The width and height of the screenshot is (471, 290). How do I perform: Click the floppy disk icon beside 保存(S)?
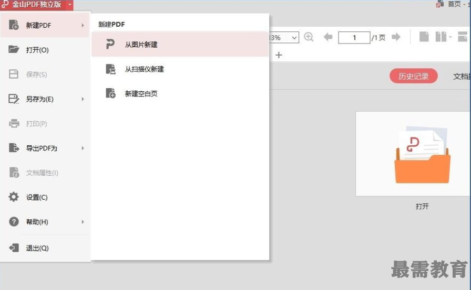(x=14, y=74)
